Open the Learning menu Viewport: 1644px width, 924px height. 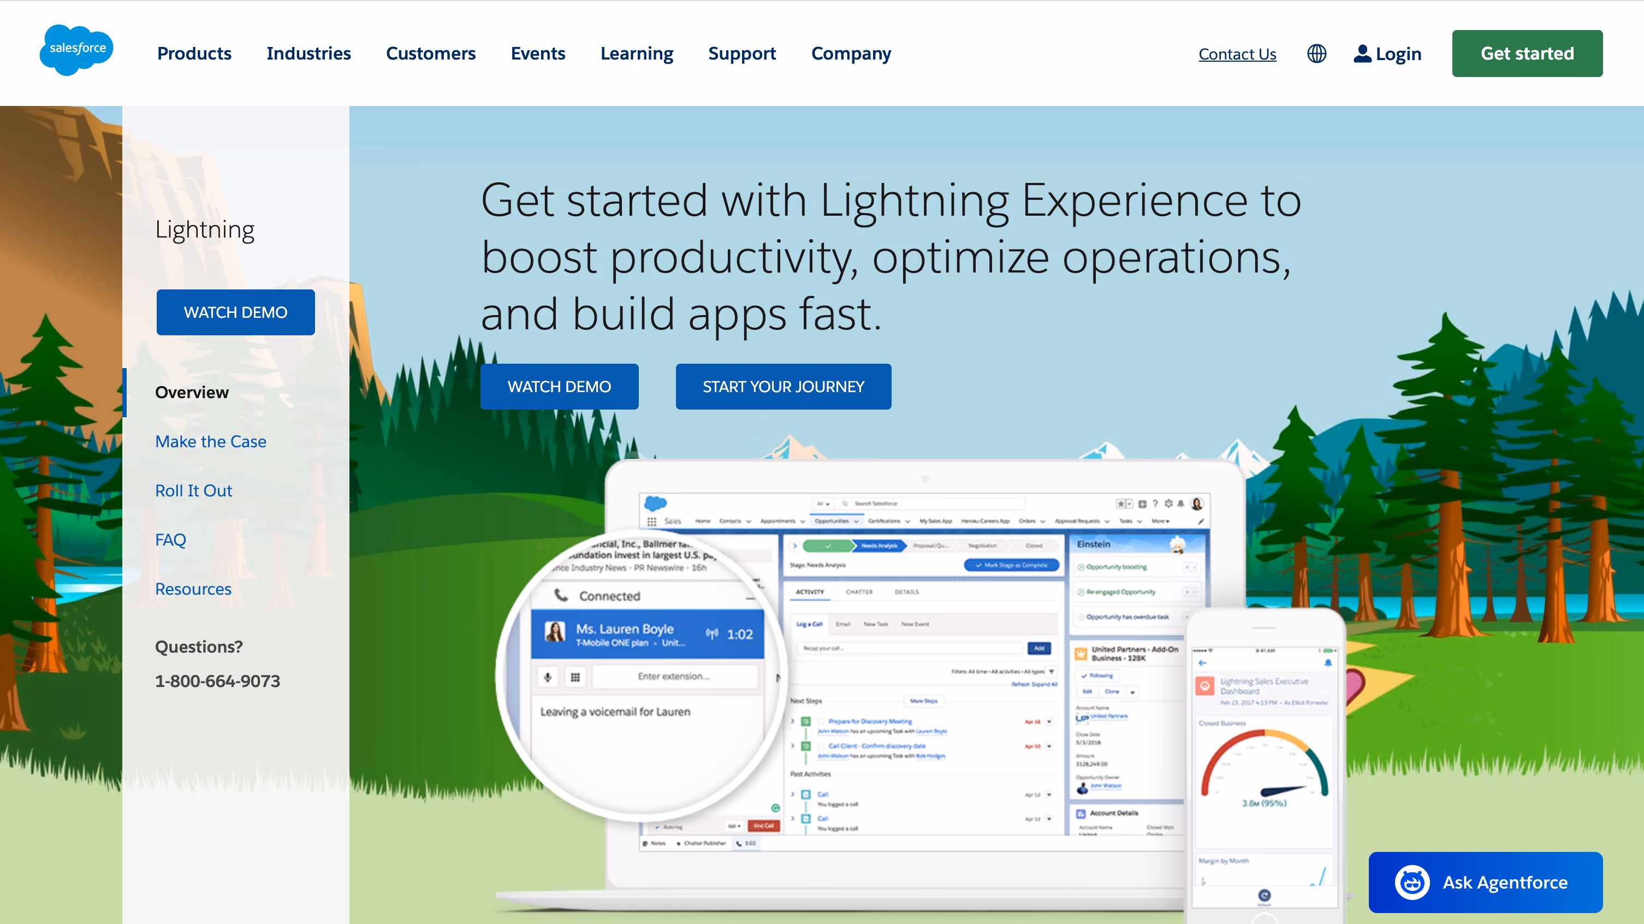[x=637, y=54]
